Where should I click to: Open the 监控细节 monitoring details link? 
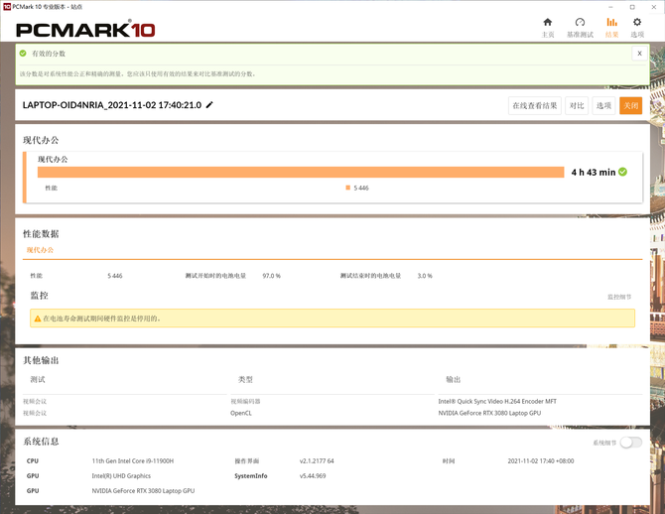click(x=619, y=297)
